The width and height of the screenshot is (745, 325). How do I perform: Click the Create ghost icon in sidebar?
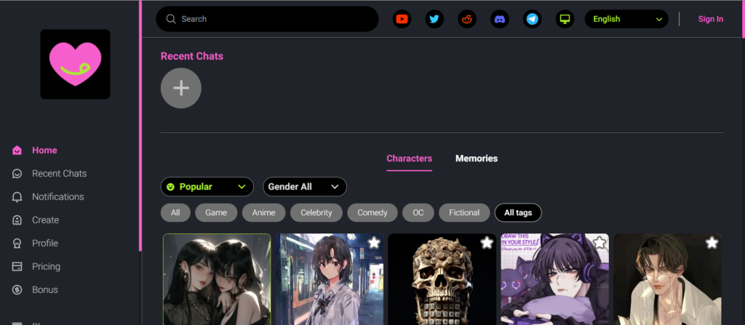[x=17, y=220]
